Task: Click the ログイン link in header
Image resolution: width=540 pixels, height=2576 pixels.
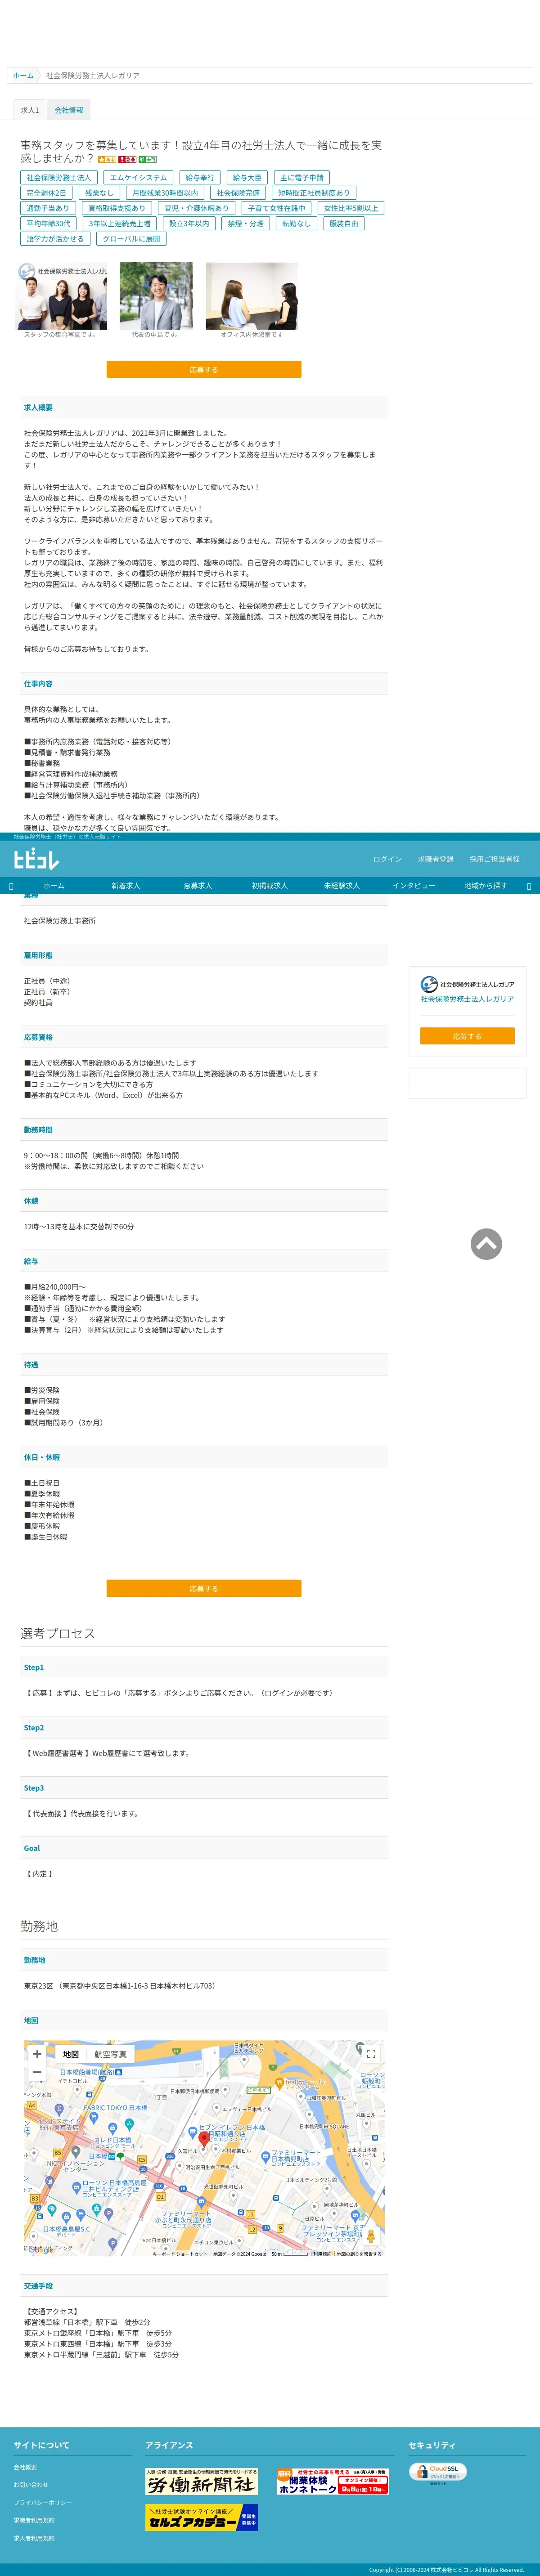Action: tap(387, 859)
